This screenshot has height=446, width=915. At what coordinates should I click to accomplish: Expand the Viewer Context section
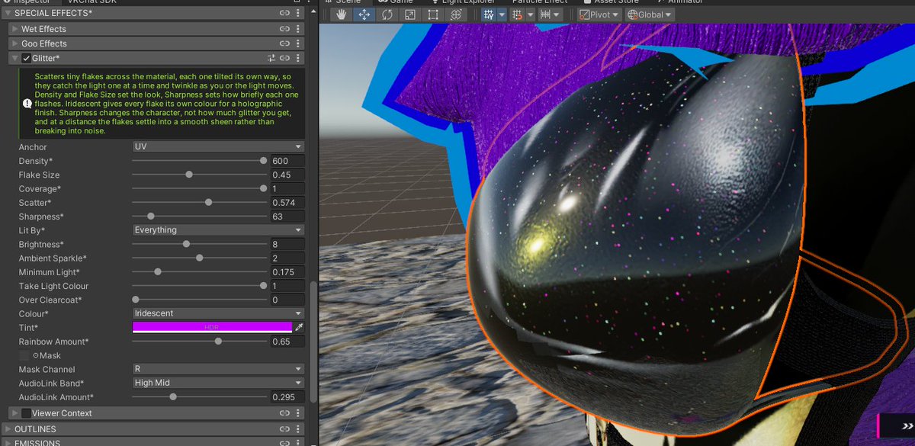[x=15, y=413]
